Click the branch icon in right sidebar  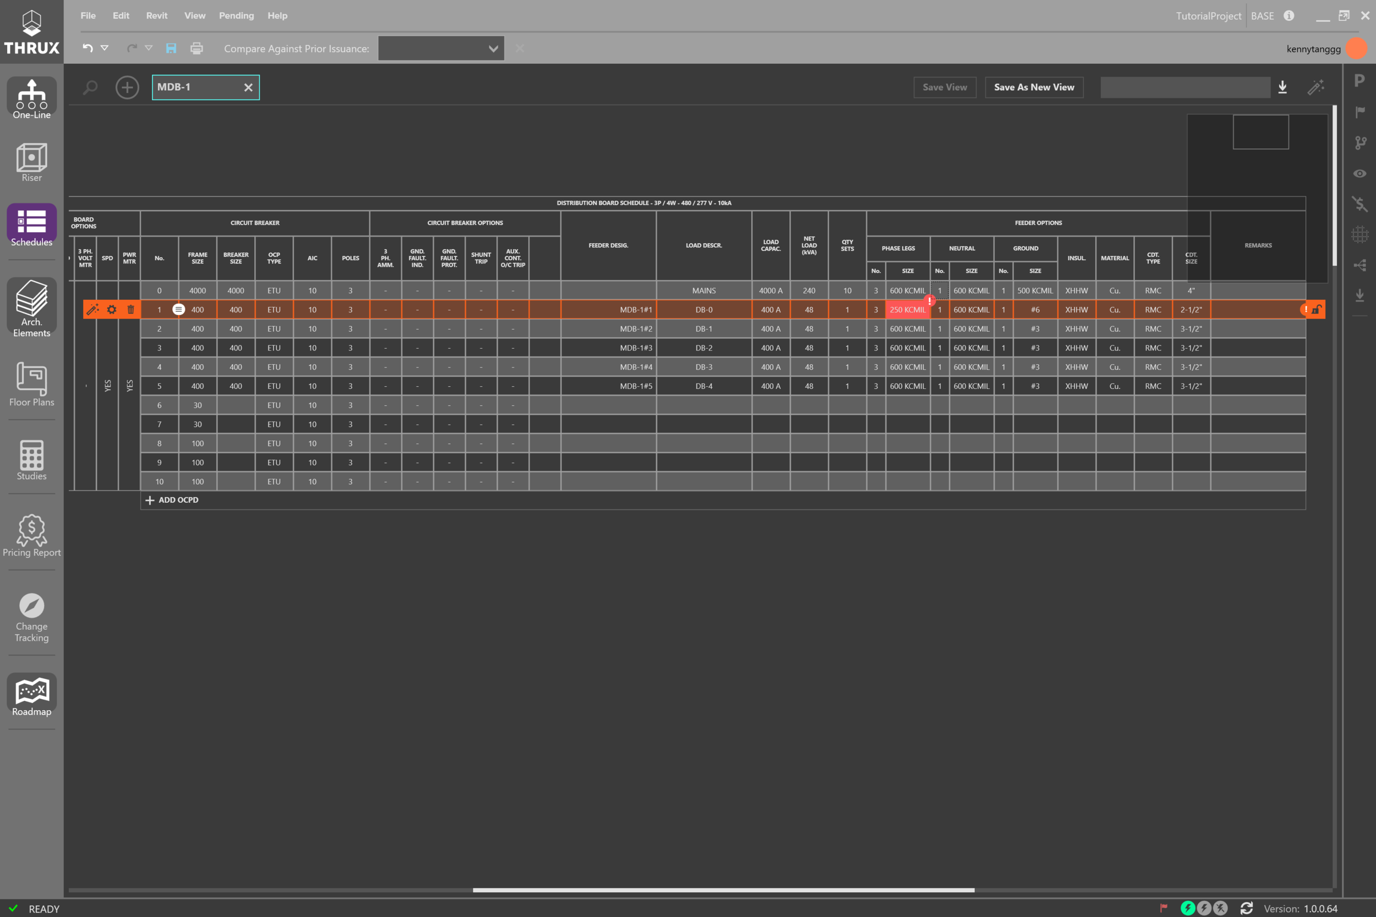(x=1360, y=142)
